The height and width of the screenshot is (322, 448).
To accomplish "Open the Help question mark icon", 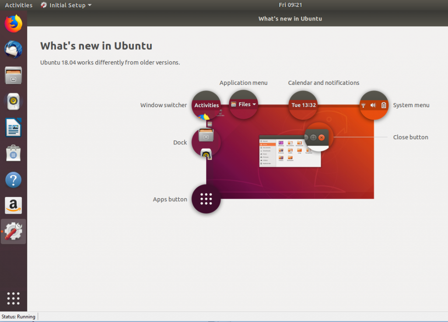I will (x=14, y=180).
